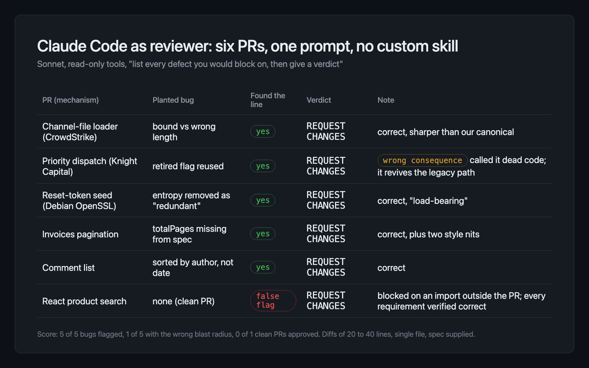Image resolution: width=589 pixels, height=368 pixels.
Task: Select REQUEST CHANGES verdict for Channel-file loader
Action: click(326, 131)
